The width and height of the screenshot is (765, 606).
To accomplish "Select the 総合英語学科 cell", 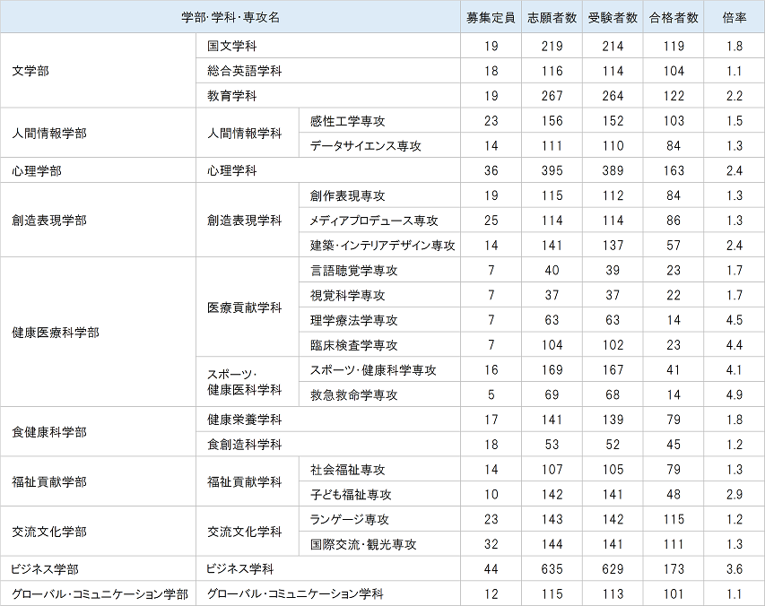I will 244,71.
